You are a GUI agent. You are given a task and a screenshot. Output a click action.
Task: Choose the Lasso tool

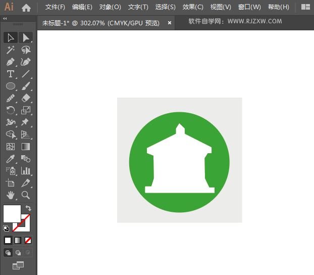pyautogui.click(x=26, y=50)
